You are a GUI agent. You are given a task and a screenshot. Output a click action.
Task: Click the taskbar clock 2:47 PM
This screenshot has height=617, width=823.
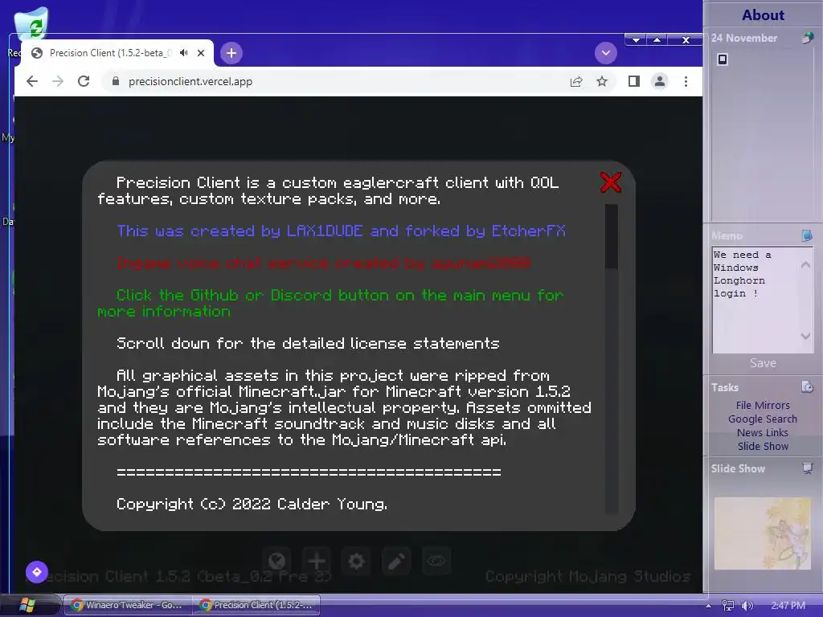point(788,605)
